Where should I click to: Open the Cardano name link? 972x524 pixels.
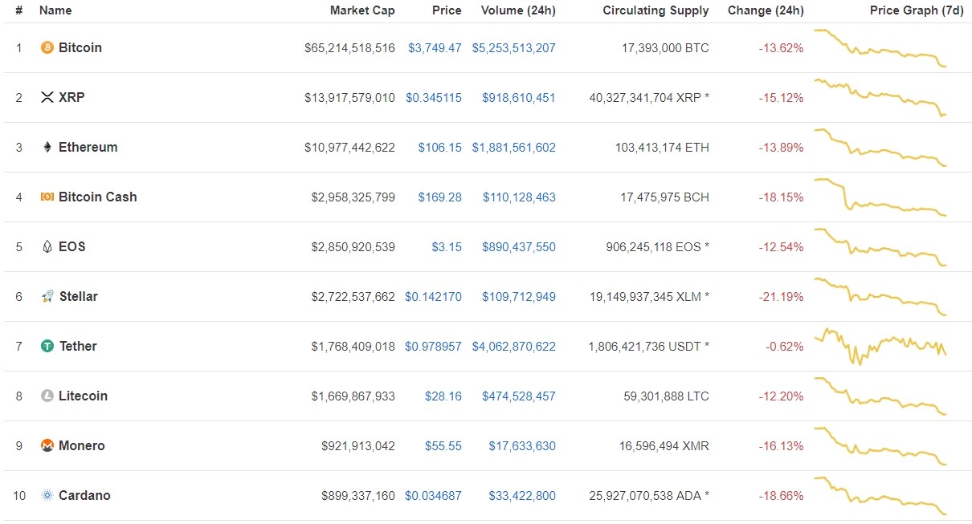tap(84, 496)
